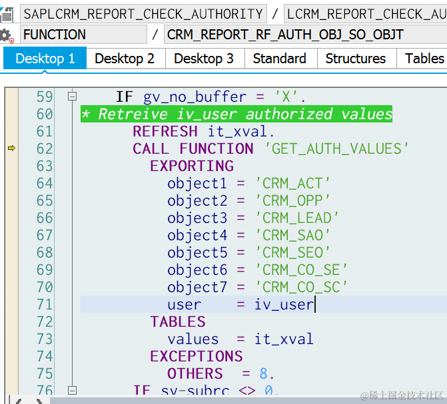
Task: Click the iv_user variable on line 71
Action: [x=284, y=305]
